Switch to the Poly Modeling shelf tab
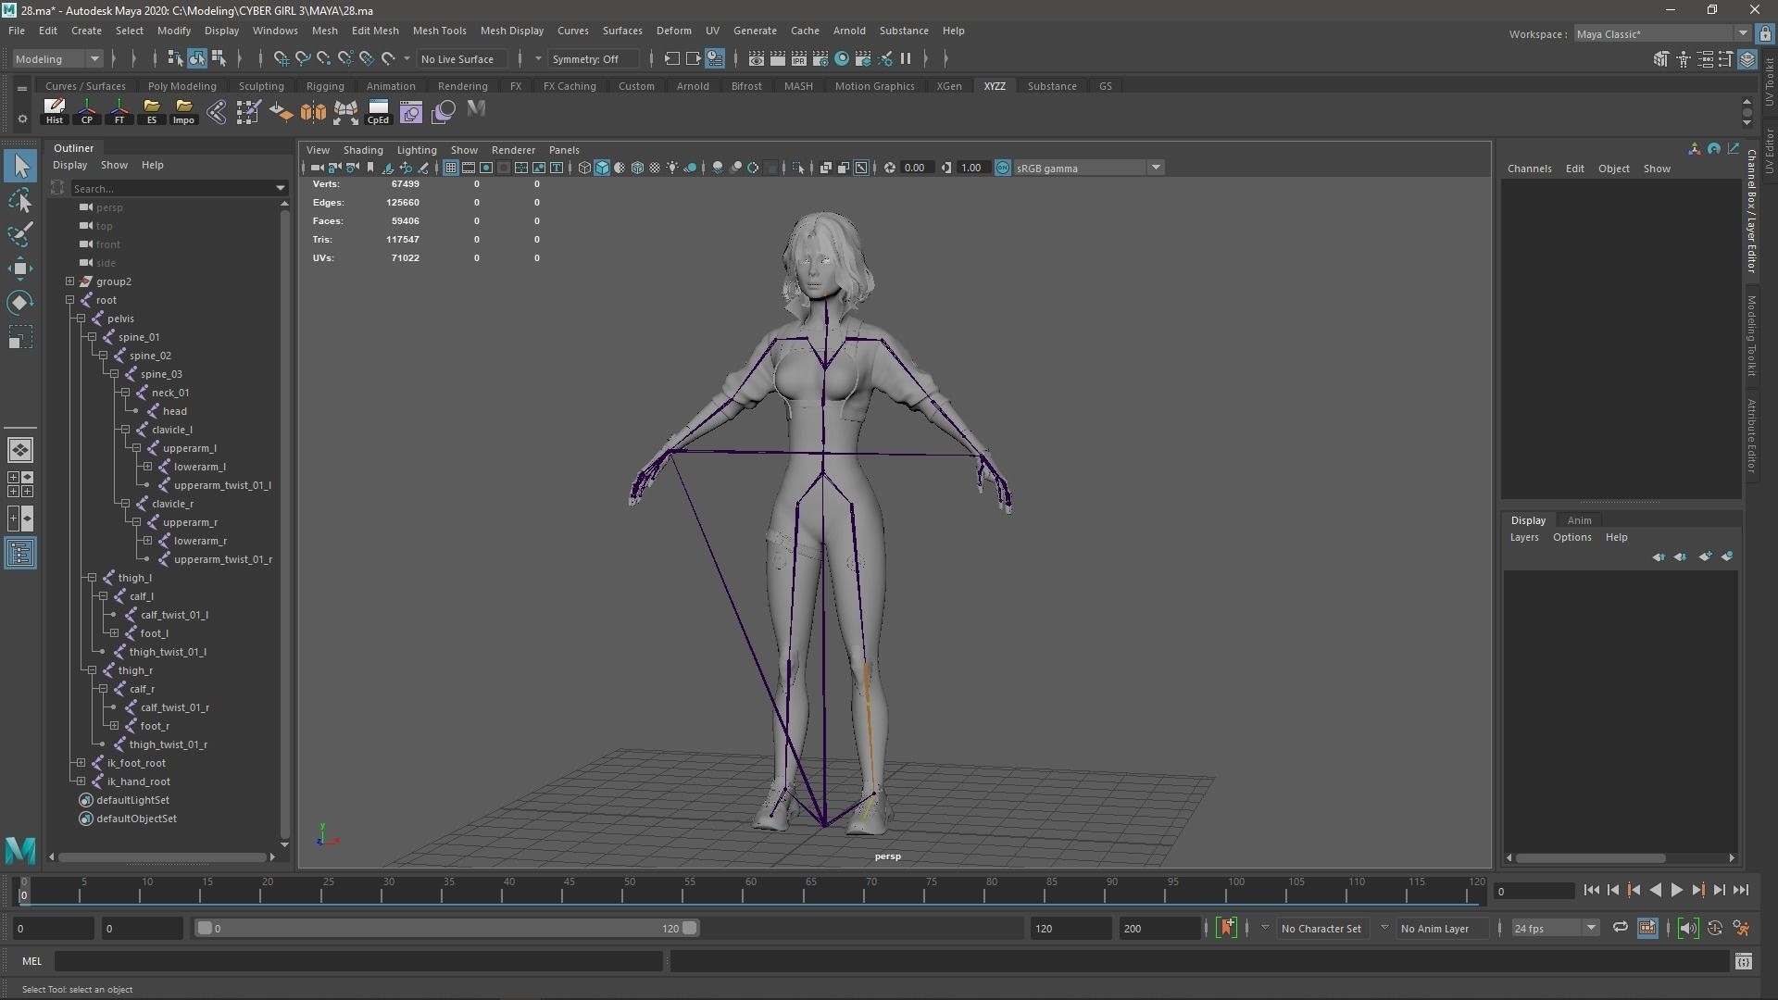The width and height of the screenshot is (1778, 1000). click(x=182, y=86)
